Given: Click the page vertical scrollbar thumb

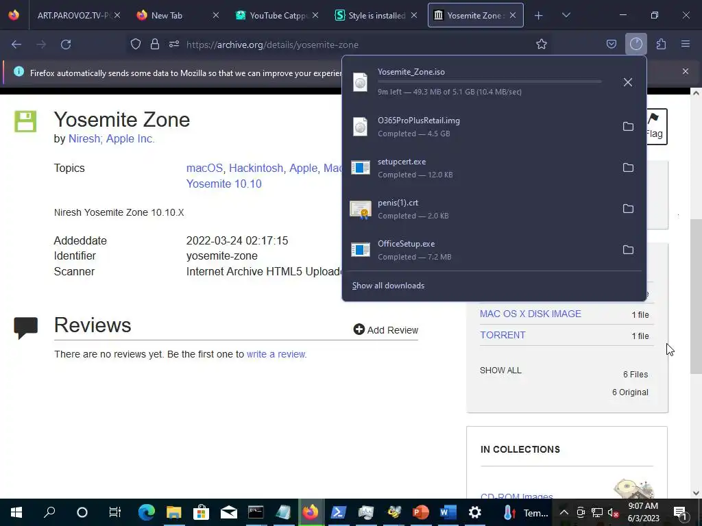Looking at the screenshot, I should coord(696,296).
